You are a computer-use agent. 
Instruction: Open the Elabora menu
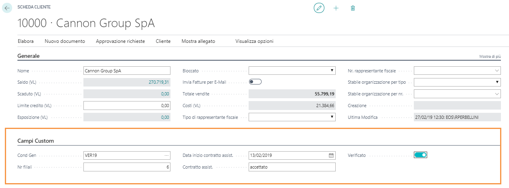[x=26, y=41]
